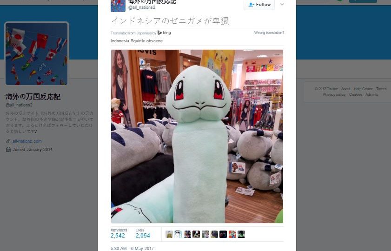Open the last liker avatar in row
The width and height of the screenshot is (391, 251).
coord(241,234)
